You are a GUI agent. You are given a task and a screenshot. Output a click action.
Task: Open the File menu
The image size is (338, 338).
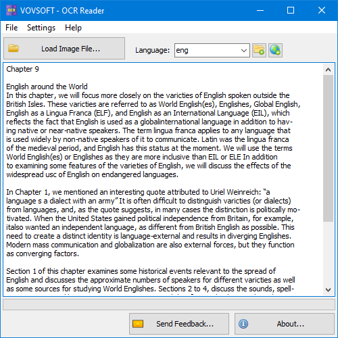[x=11, y=28]
